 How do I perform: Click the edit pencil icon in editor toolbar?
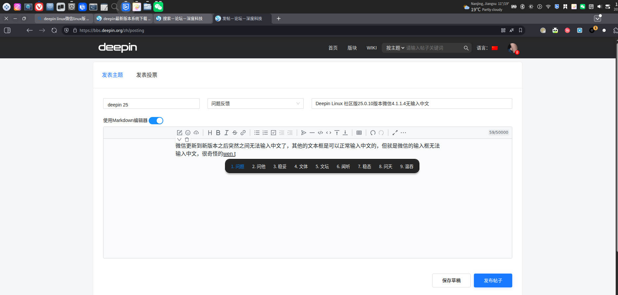pyautogui.click(x=179, y=133)
